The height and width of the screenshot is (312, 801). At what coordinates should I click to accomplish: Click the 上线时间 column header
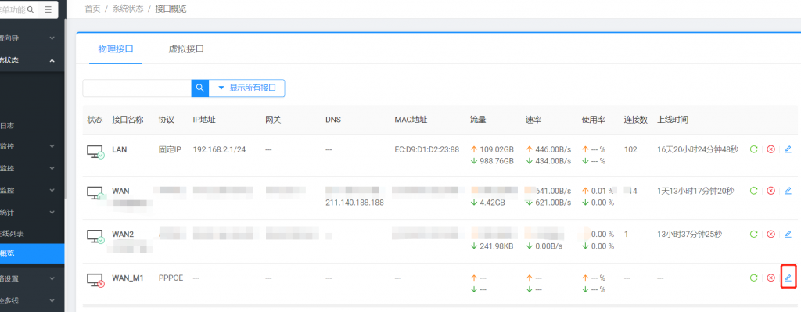tap(672, 120)
